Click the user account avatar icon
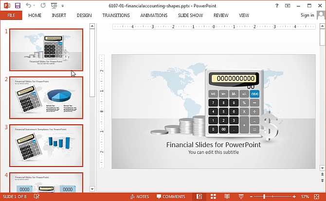 321,15
